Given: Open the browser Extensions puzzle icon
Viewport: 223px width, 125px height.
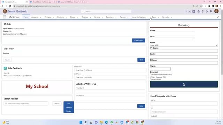Looking at the screenshot, I should 209,6.
